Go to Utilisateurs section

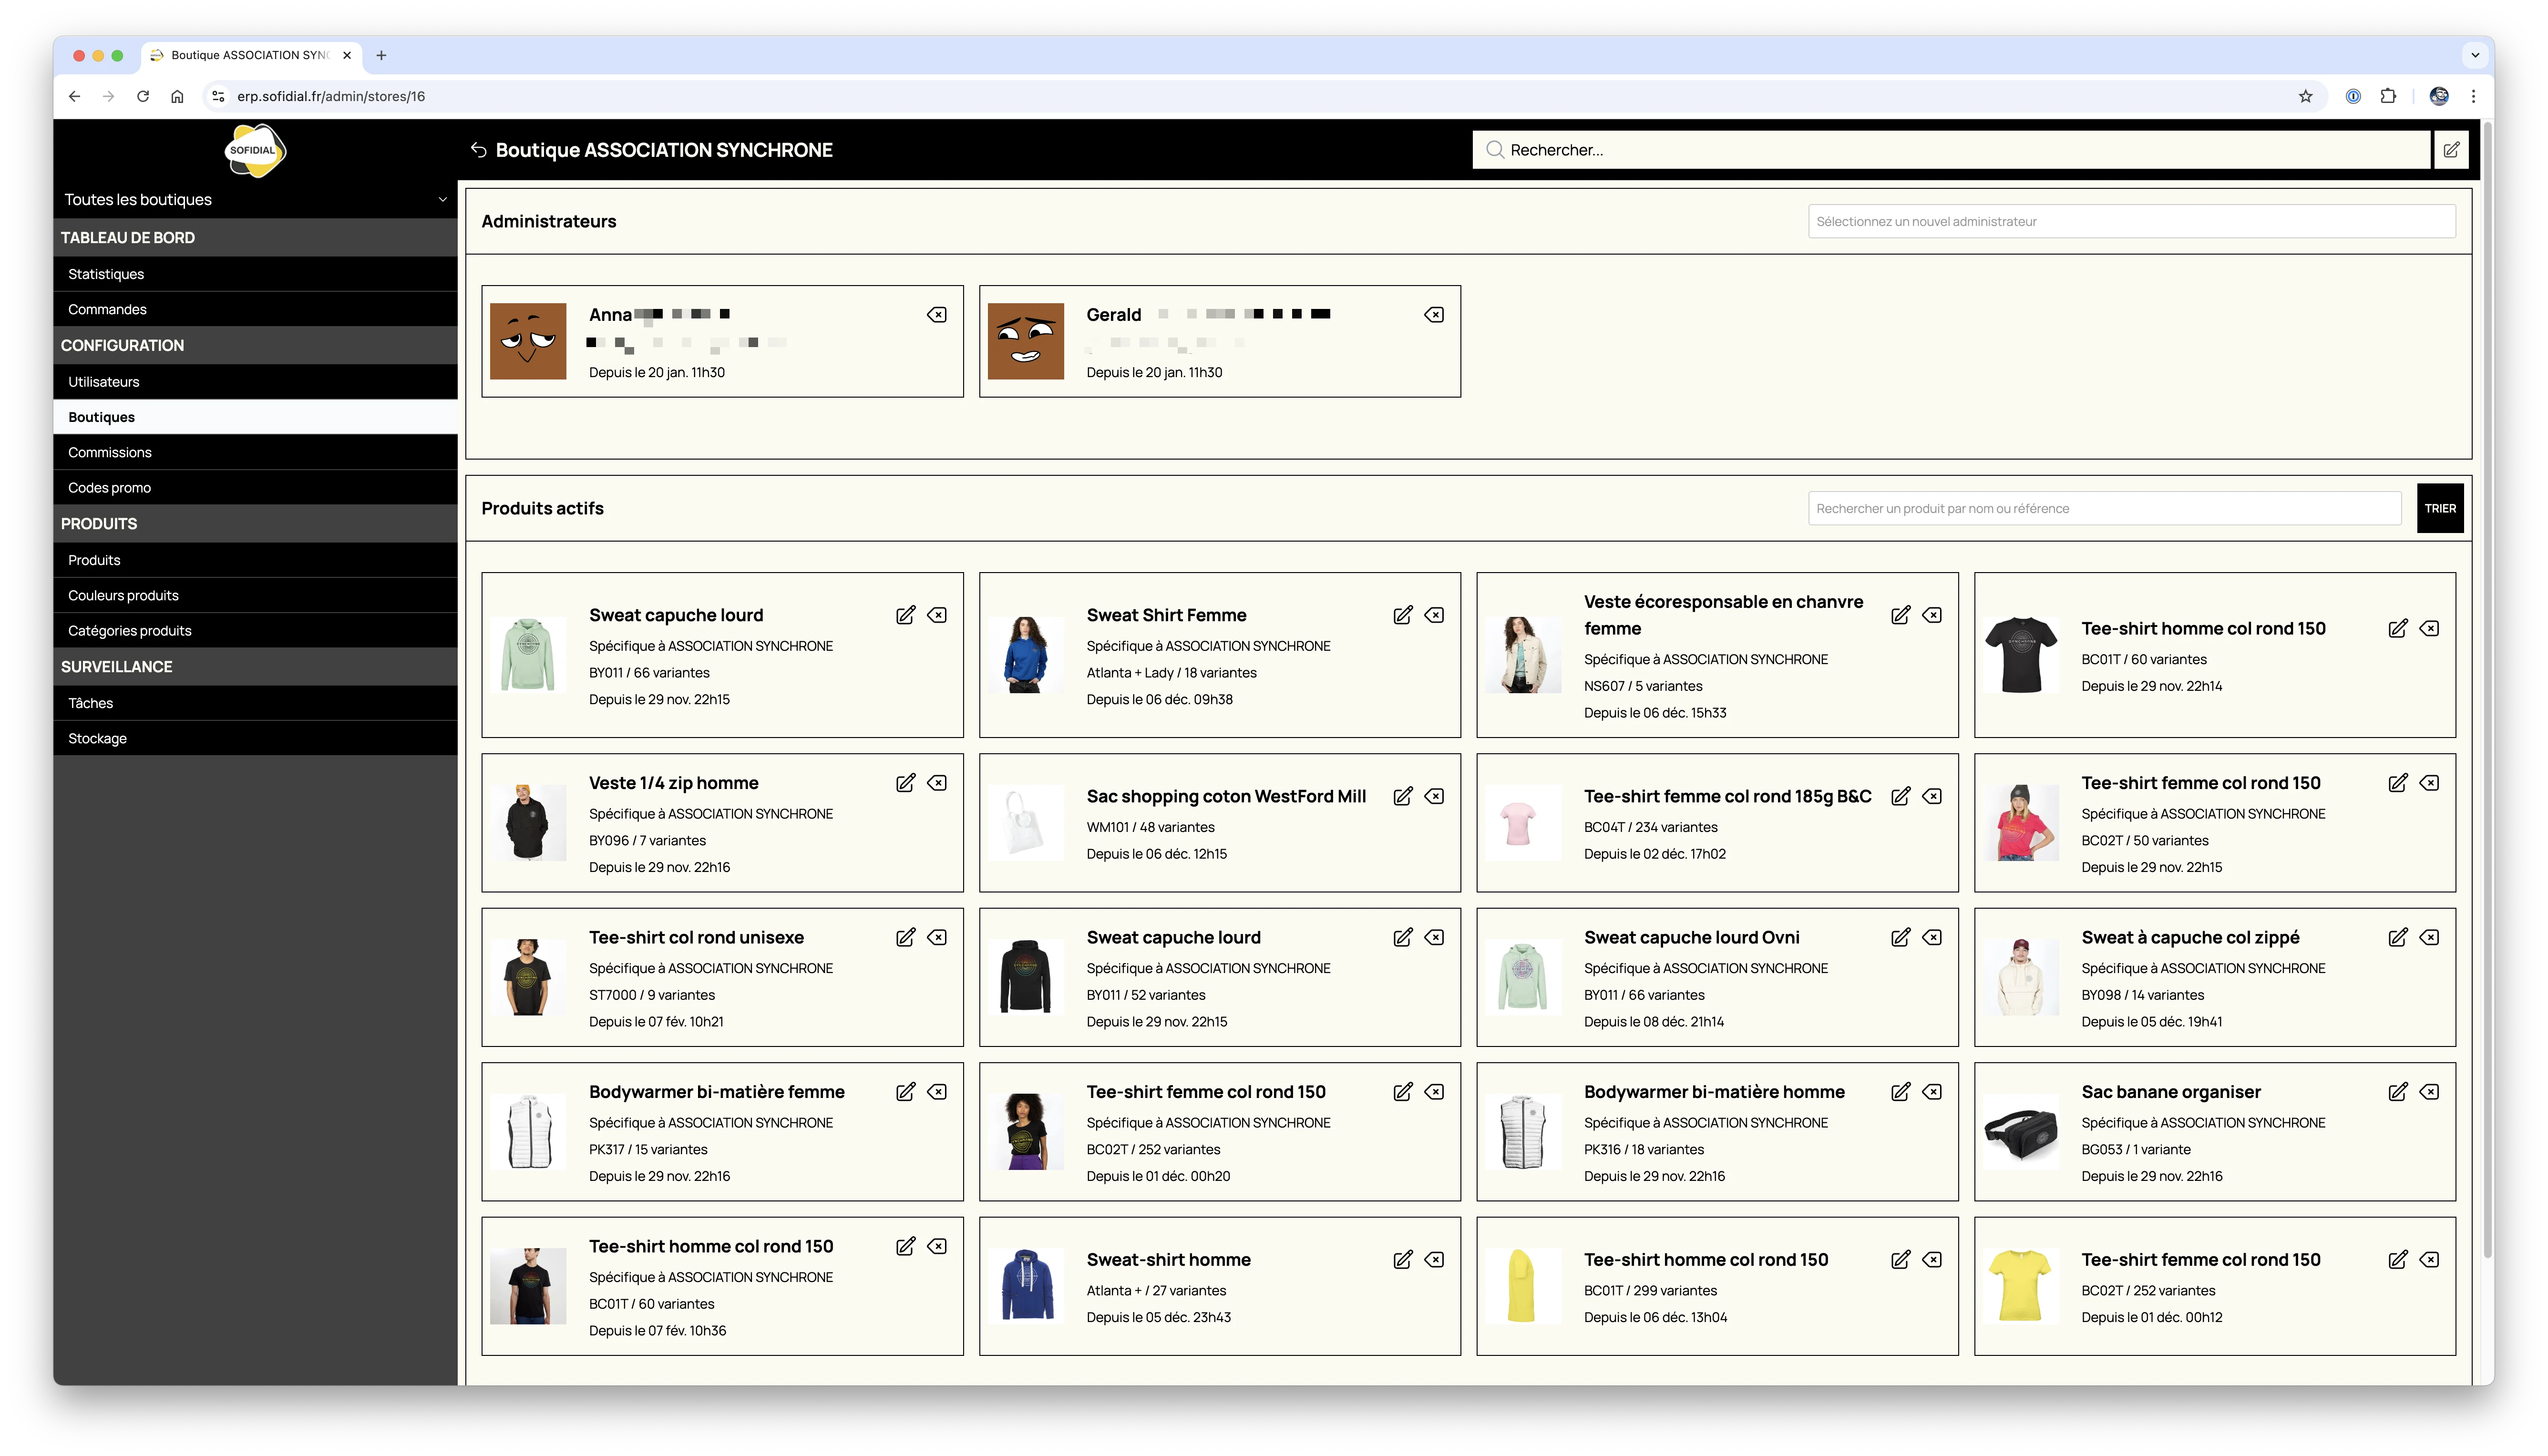click(x=255, y=382)
